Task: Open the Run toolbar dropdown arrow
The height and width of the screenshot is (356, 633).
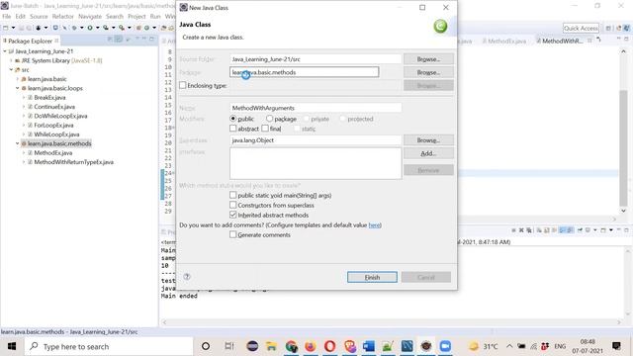Action: (97, 28)
